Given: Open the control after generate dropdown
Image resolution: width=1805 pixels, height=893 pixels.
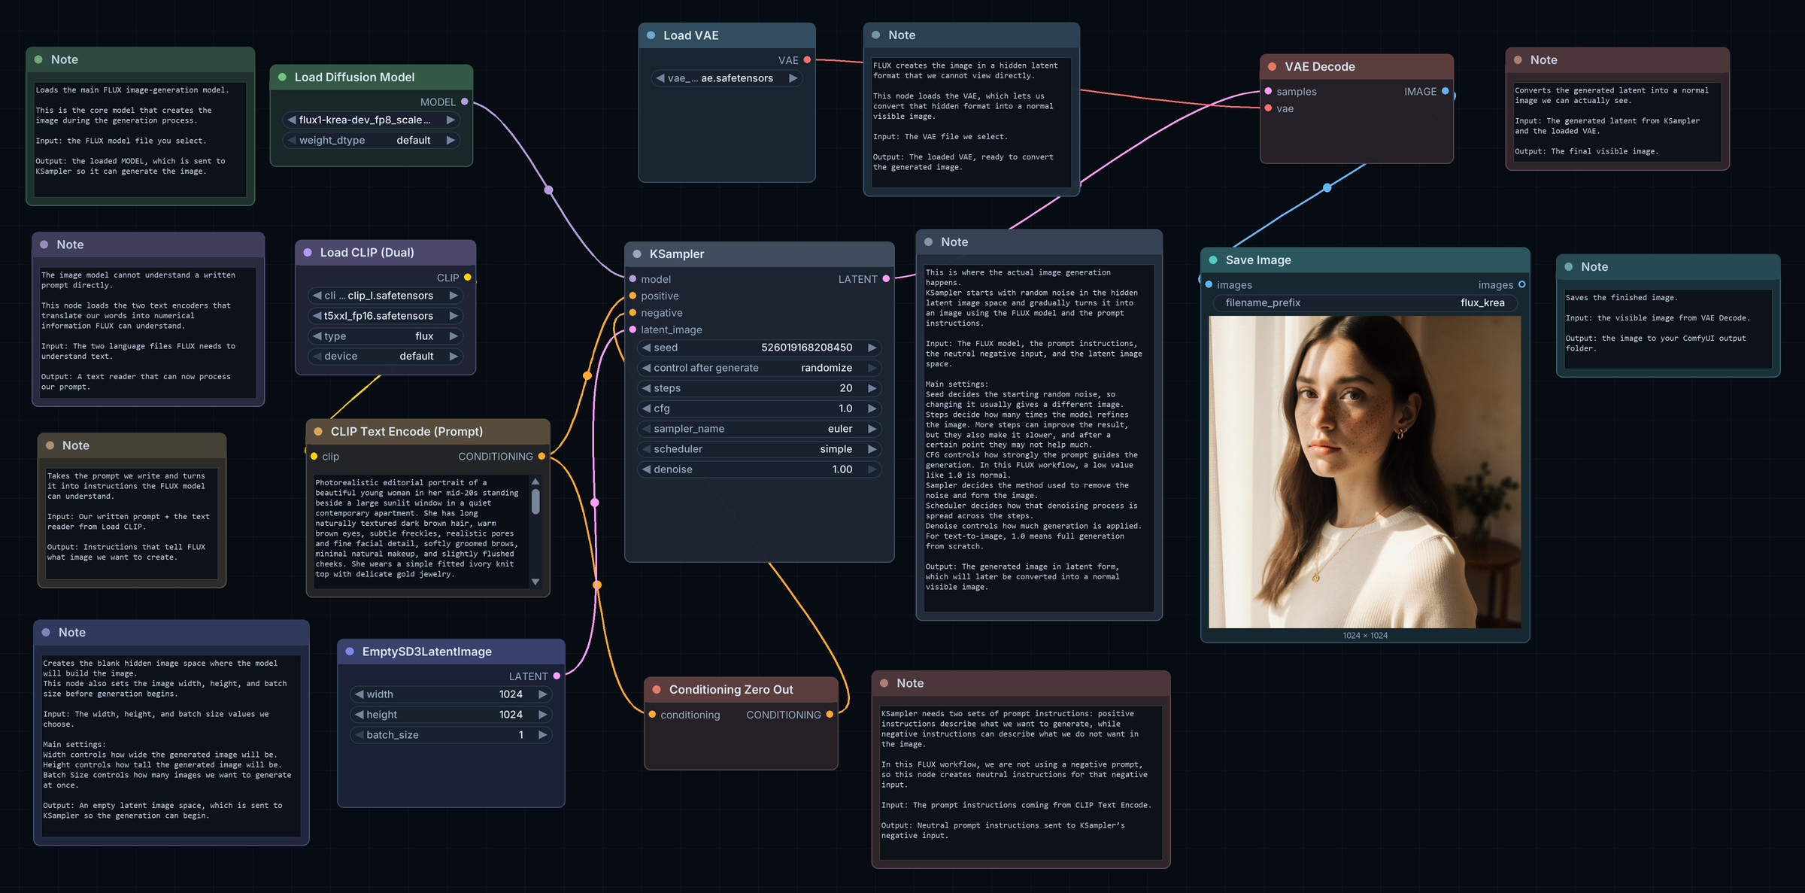Looking at the screenshot, I should 760,368.
